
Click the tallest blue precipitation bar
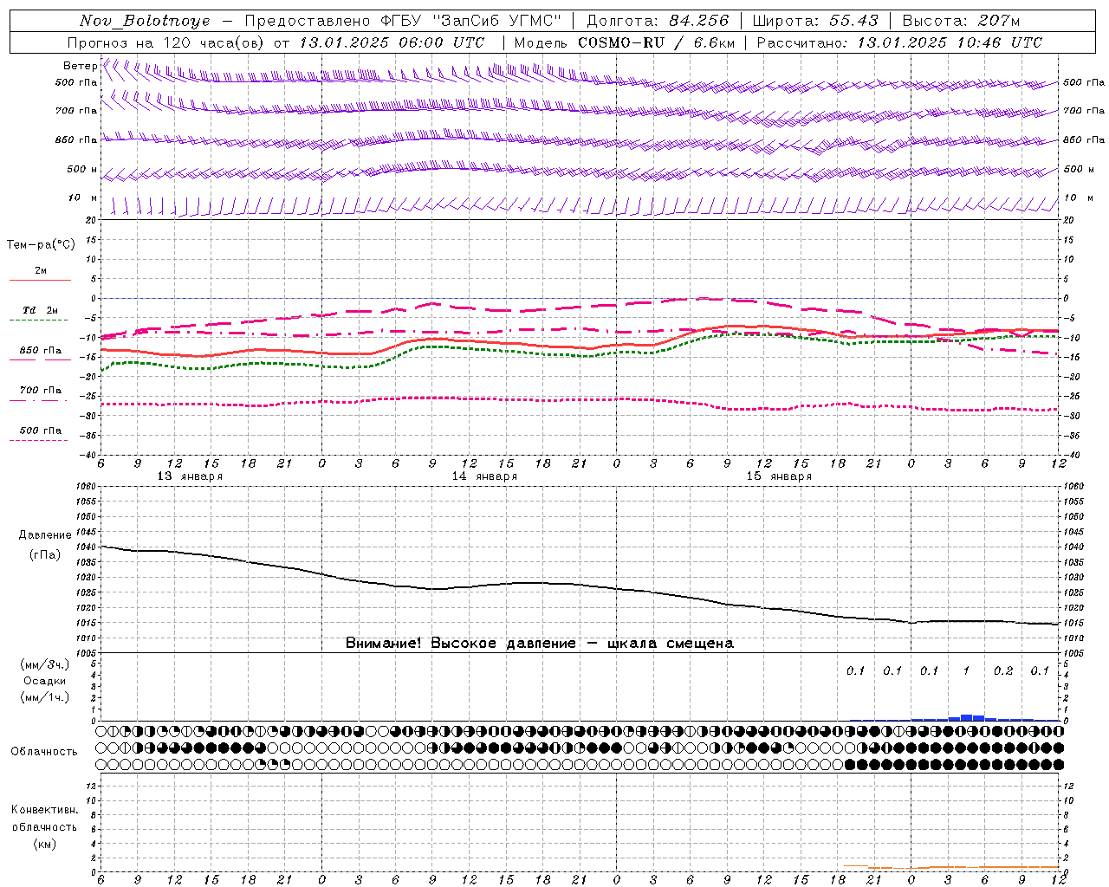(x=967, y=717)
